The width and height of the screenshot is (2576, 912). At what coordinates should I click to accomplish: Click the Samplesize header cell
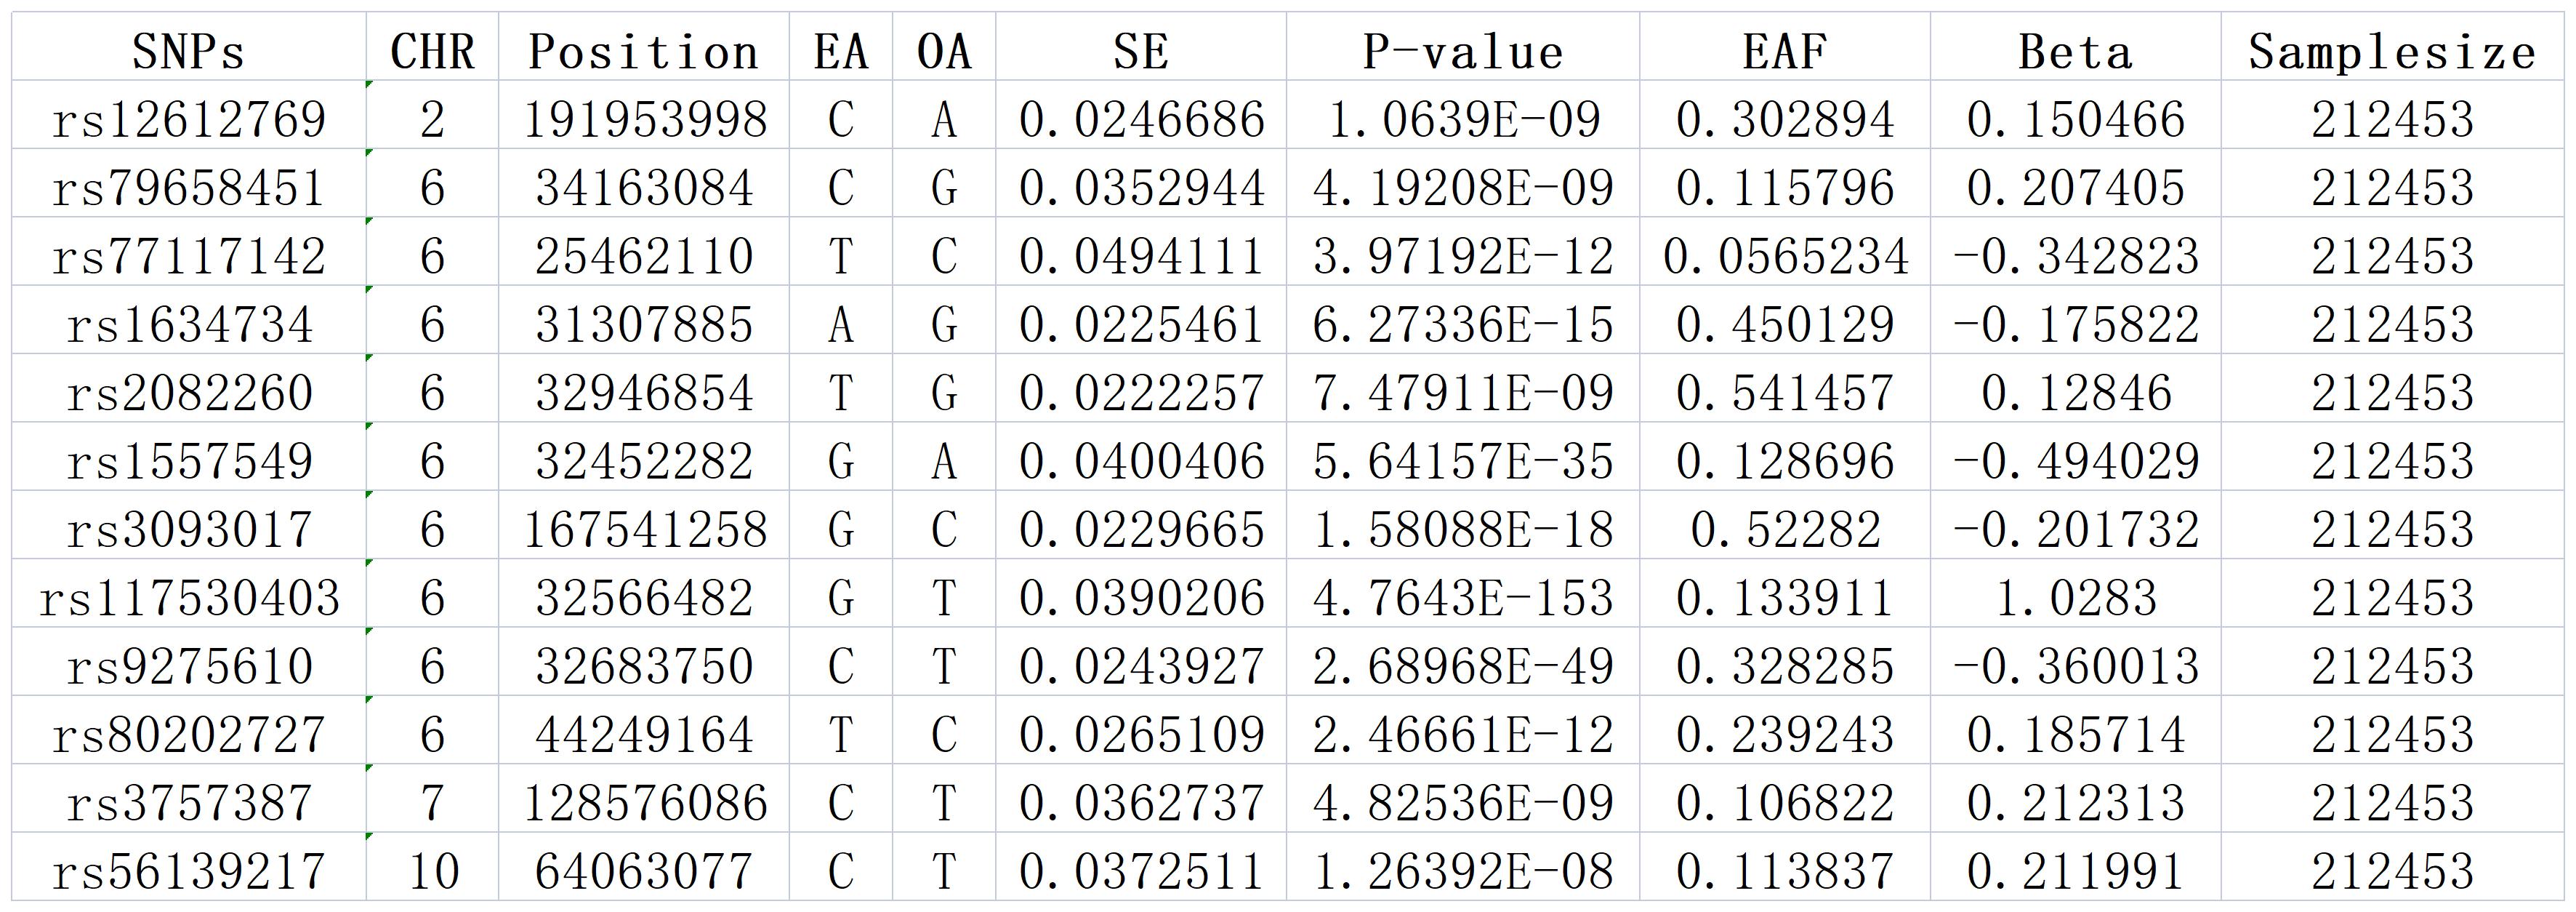(2392, 51)
